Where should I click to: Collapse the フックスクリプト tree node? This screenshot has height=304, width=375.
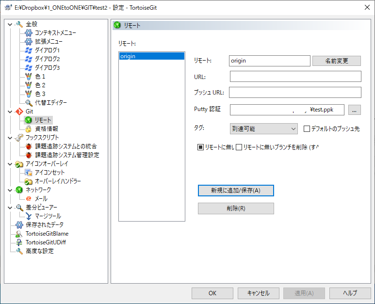tap(10, 138)
